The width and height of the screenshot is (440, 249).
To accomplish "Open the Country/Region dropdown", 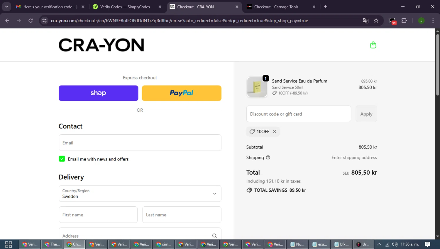I will [140, 193].
